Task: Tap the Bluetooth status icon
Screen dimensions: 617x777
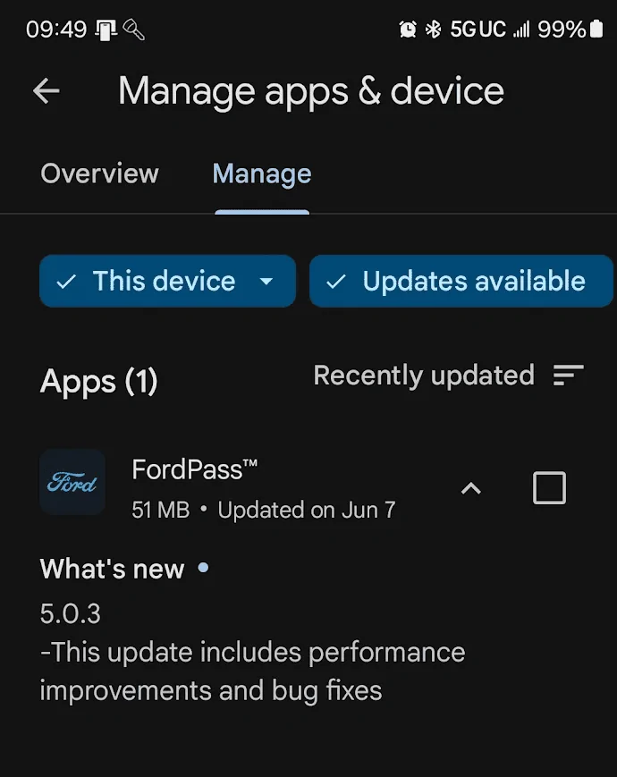Action: point(433,30)
